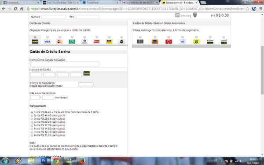
Task: Open Firefox from the taskbar
Action: click(x=82, y=161)
